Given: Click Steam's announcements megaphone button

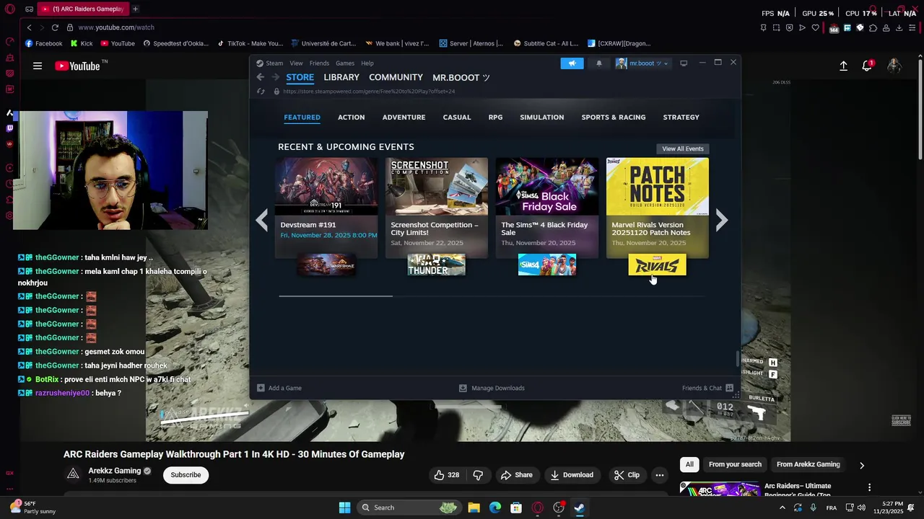Looking at the screenshot, I should click(x=572, y=63).
